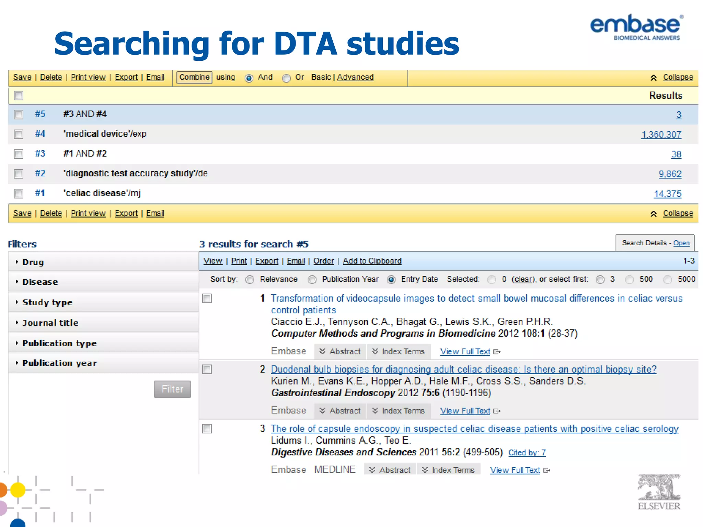Open search #5 result count 3
Viewport: 703px width, 527px height.
pyautogui.click(x=679, y=115)
